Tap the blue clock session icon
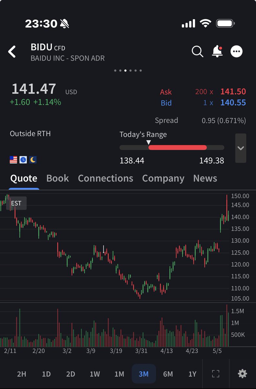Viewport: 256px width, 389px height. click(x=23, y=159)
